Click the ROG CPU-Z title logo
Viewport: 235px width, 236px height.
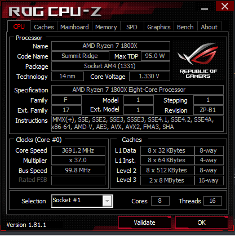[55, 11]
